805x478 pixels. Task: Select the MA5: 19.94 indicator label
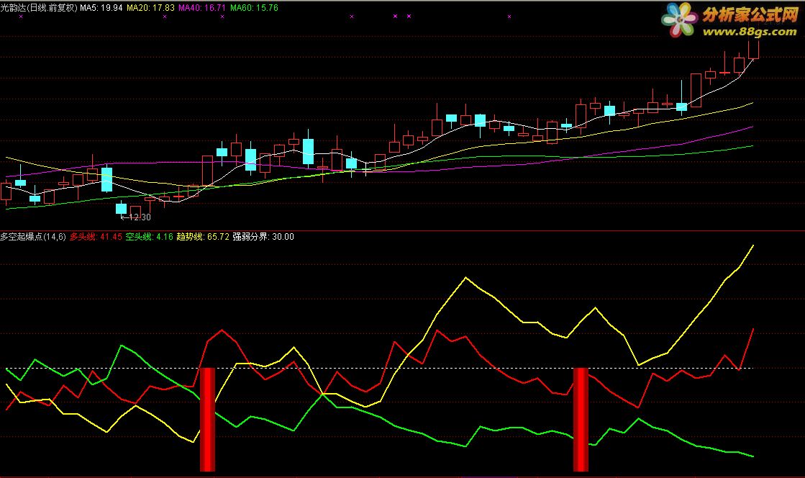101,8
